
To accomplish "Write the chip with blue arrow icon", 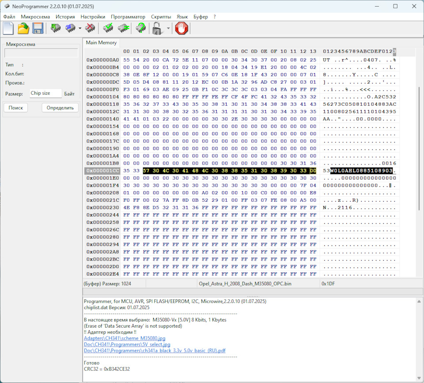I will tap(70, 29).
